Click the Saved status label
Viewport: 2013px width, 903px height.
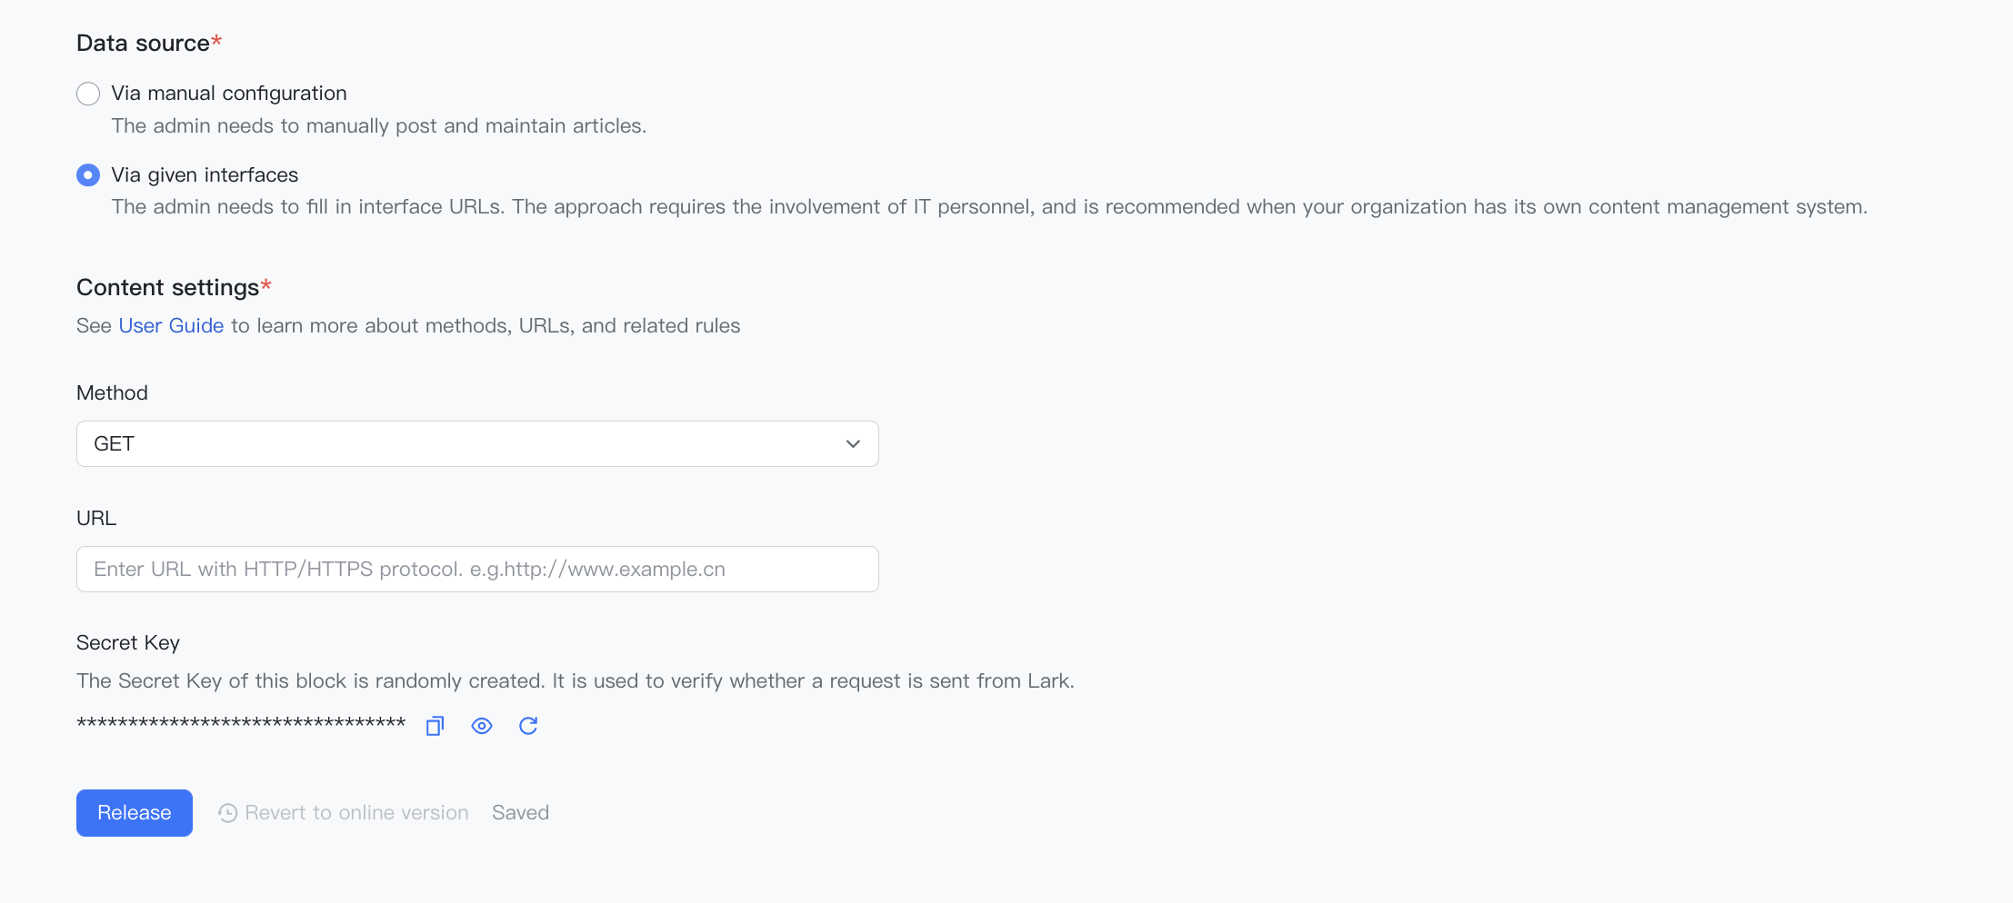click(521, 812)
